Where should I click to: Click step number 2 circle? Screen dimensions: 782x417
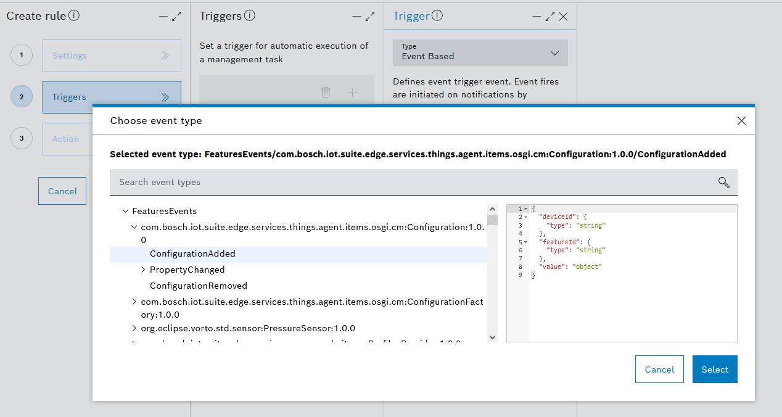[22, 97]
